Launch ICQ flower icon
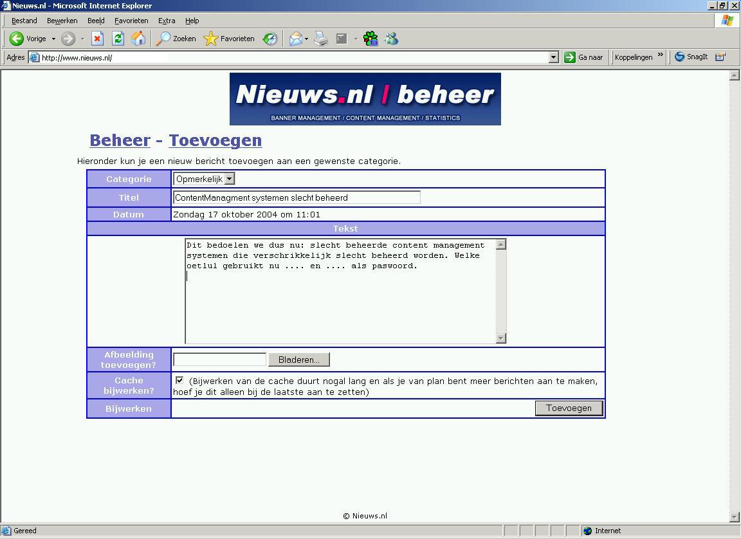741x539 pixels. coord(371,39)
